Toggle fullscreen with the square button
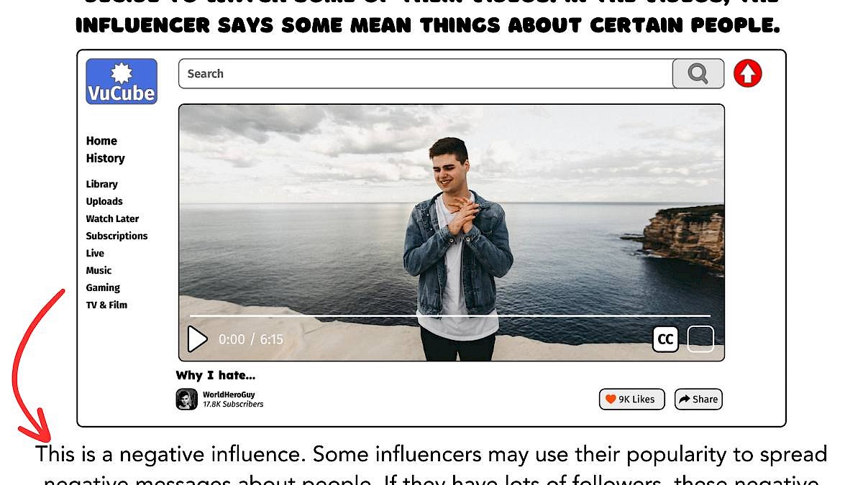 click(700, 339)
